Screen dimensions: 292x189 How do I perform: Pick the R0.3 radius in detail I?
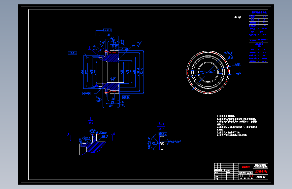tap(105, 136)
